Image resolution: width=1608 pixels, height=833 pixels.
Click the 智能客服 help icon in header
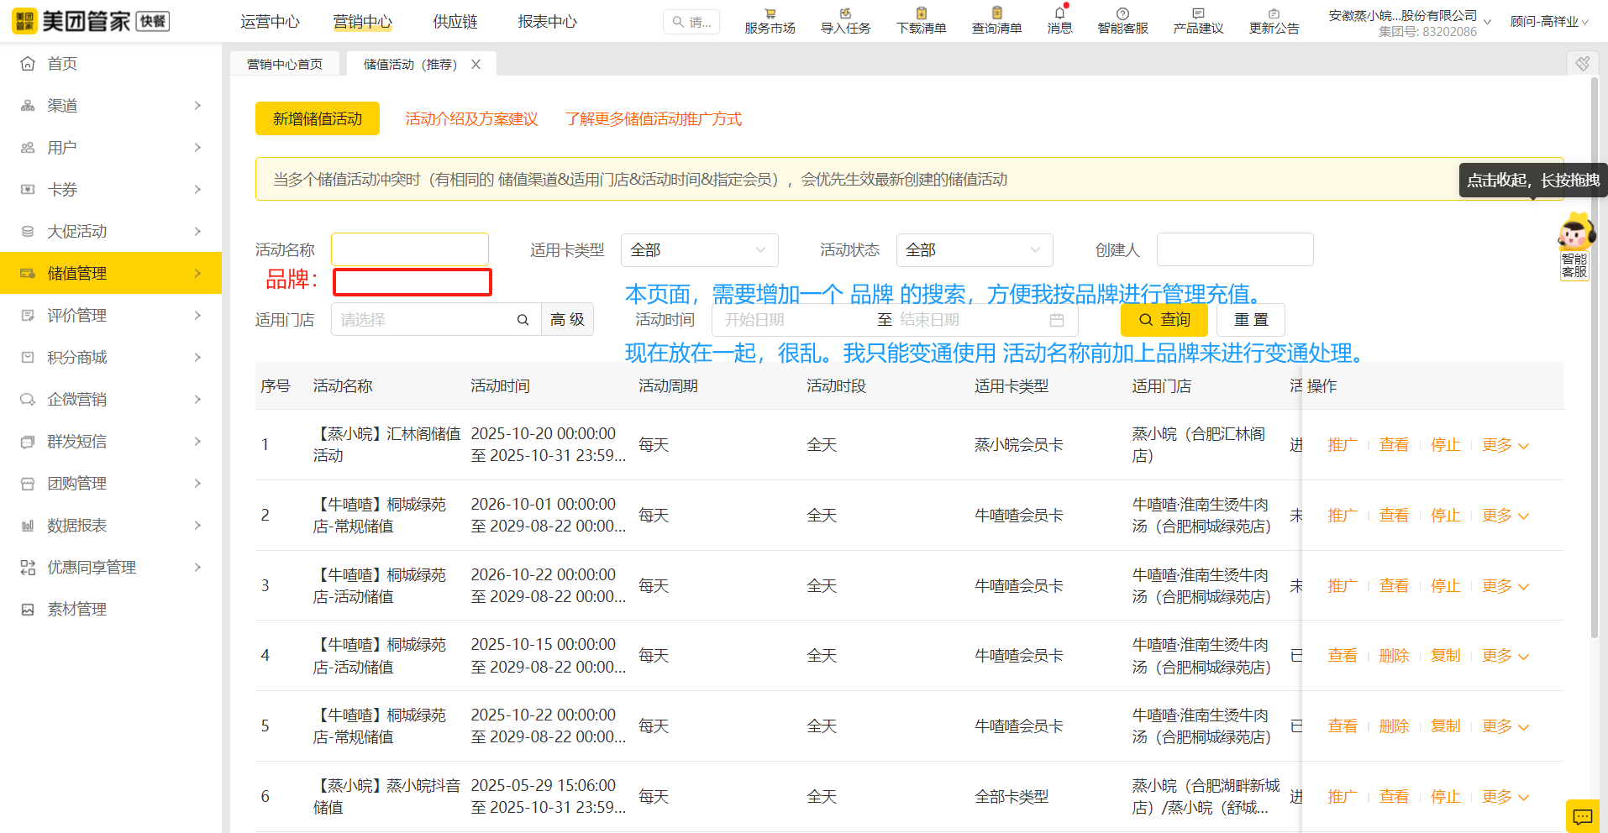click(1122, 14)
